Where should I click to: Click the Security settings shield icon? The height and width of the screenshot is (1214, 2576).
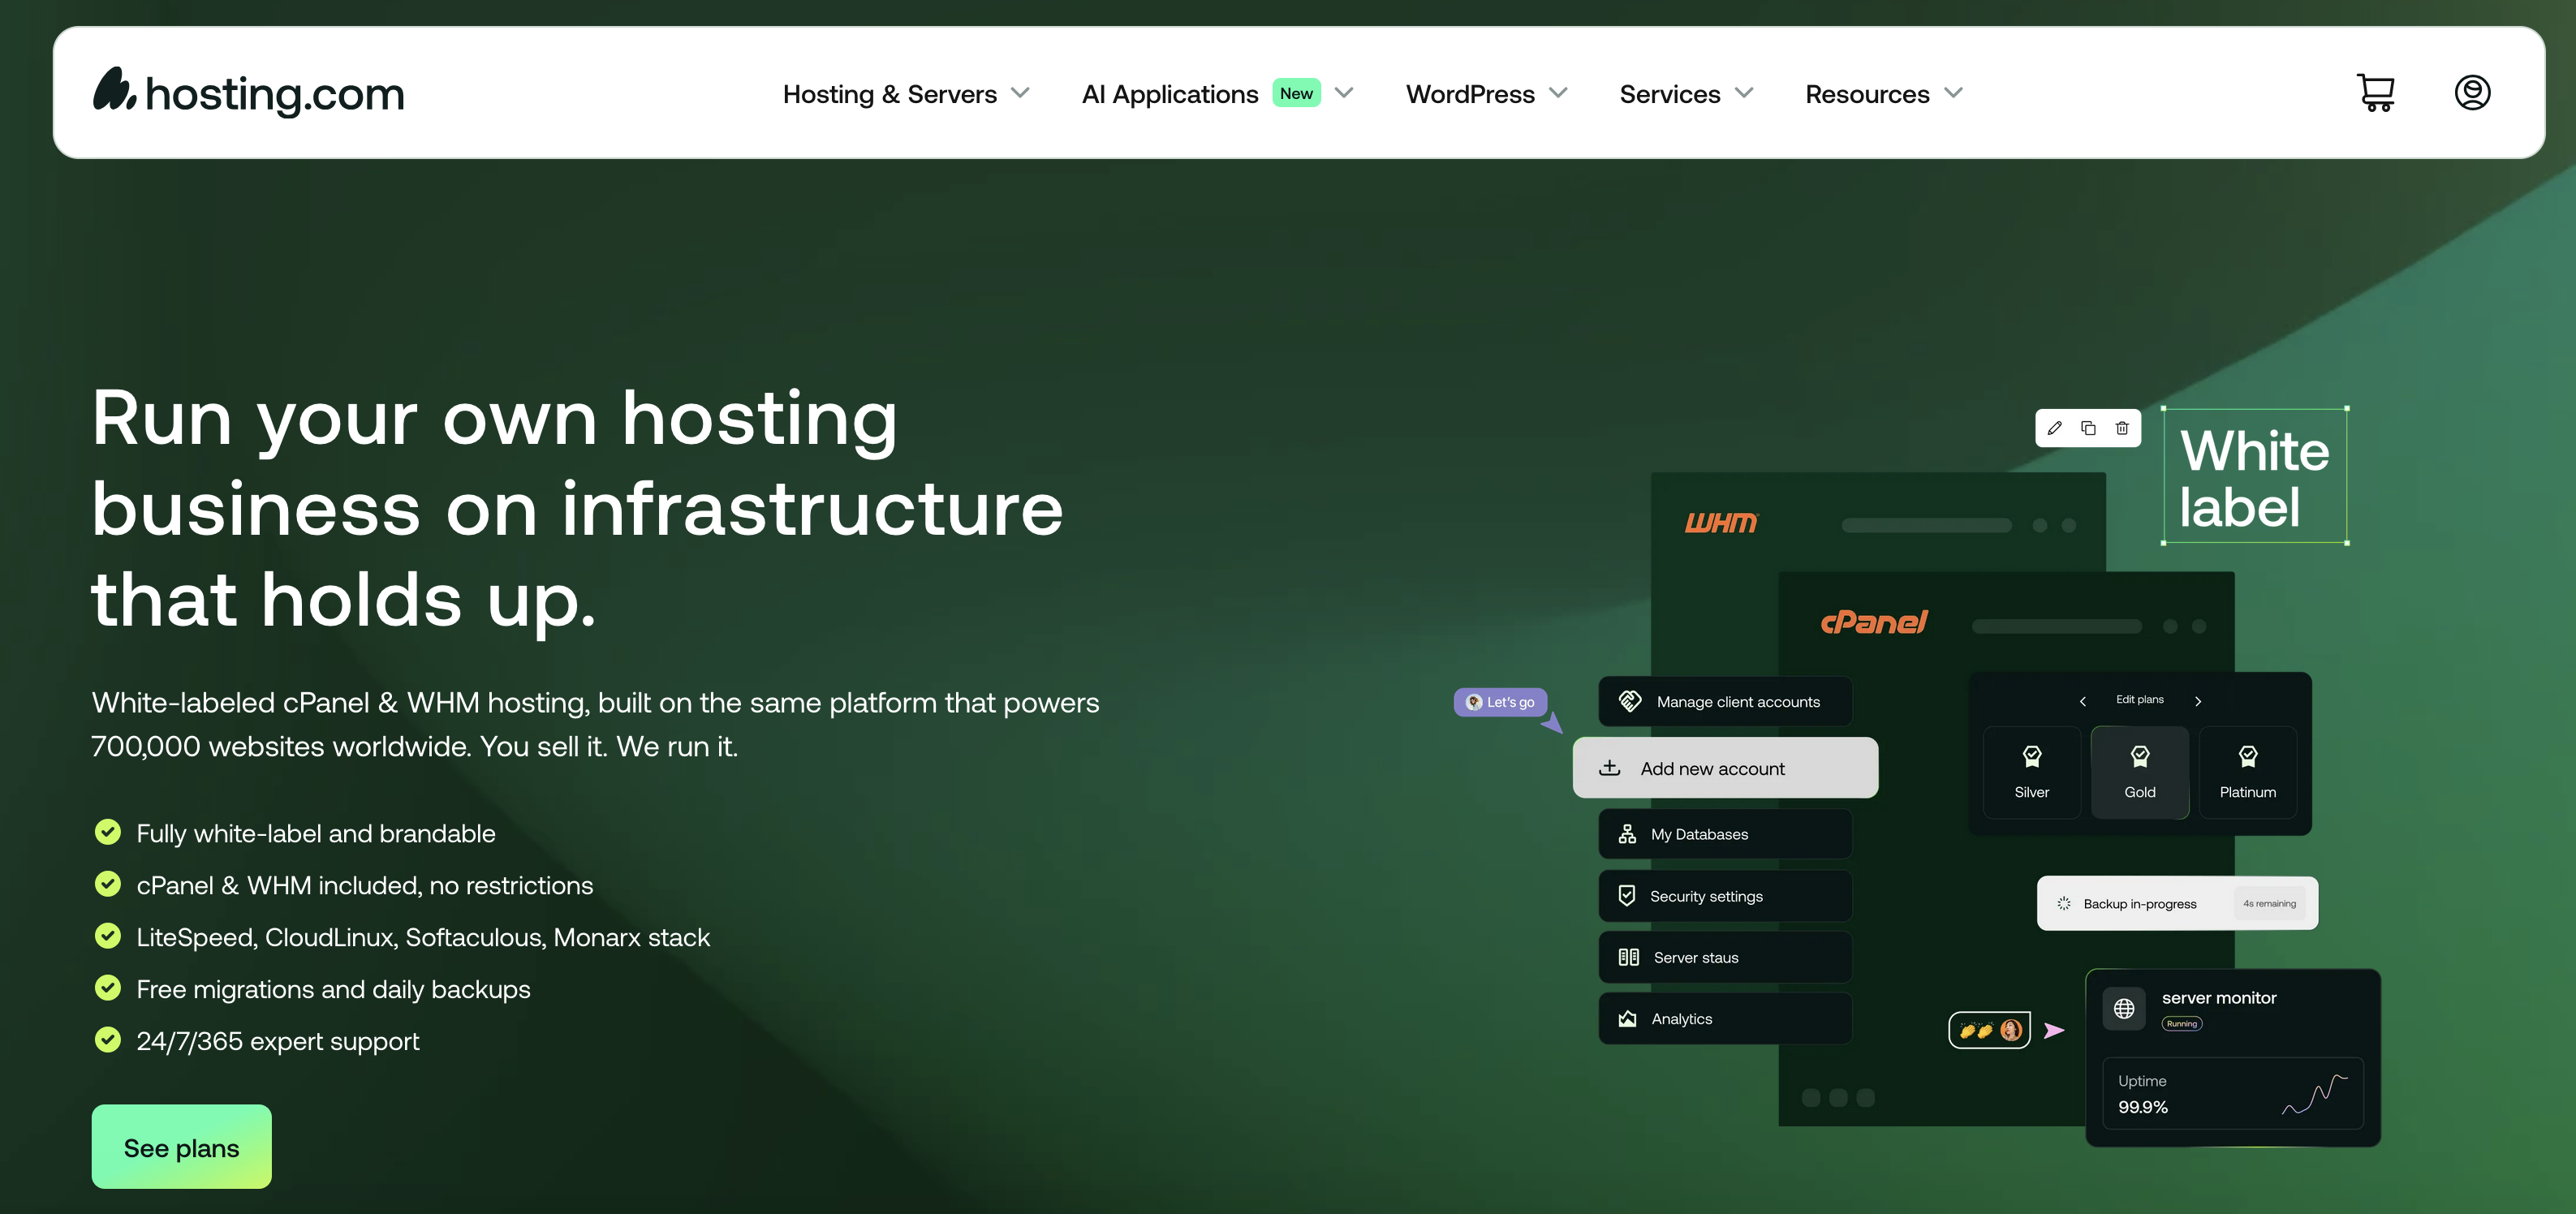tap(1627, 896)
